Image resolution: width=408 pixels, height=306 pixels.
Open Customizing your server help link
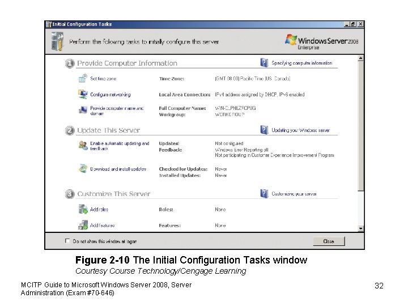[x=294, y=194]
